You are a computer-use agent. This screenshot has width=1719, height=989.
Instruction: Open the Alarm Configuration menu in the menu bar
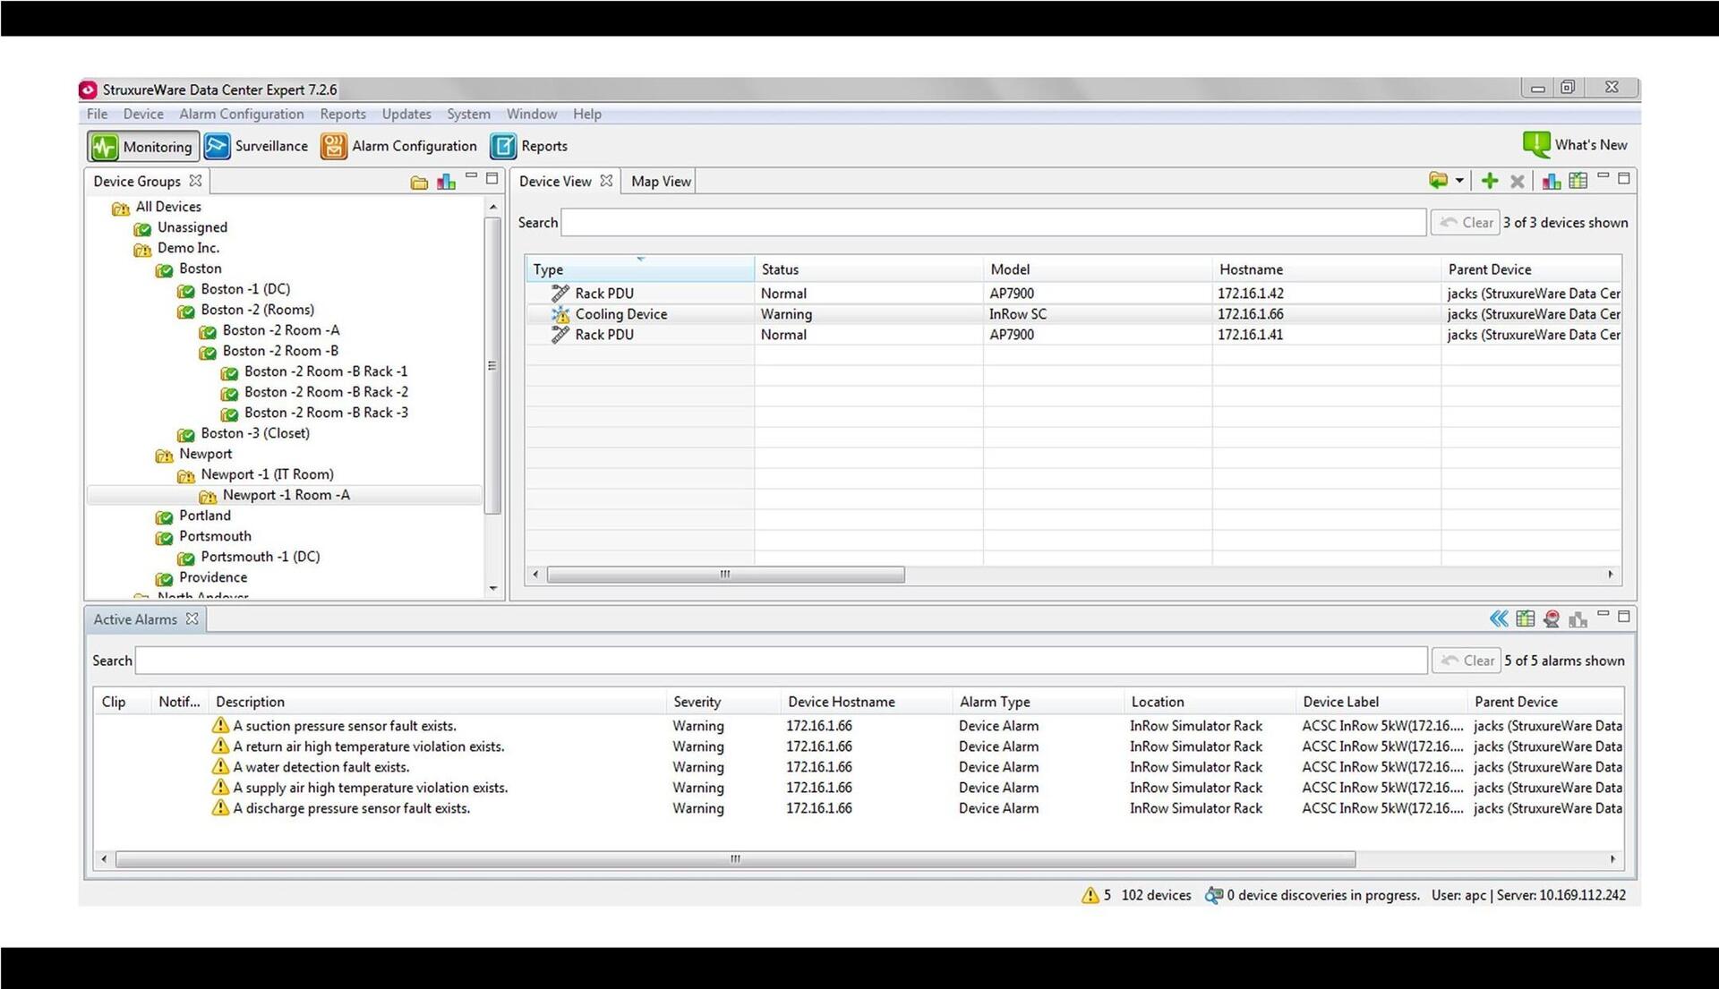[242, 114]
